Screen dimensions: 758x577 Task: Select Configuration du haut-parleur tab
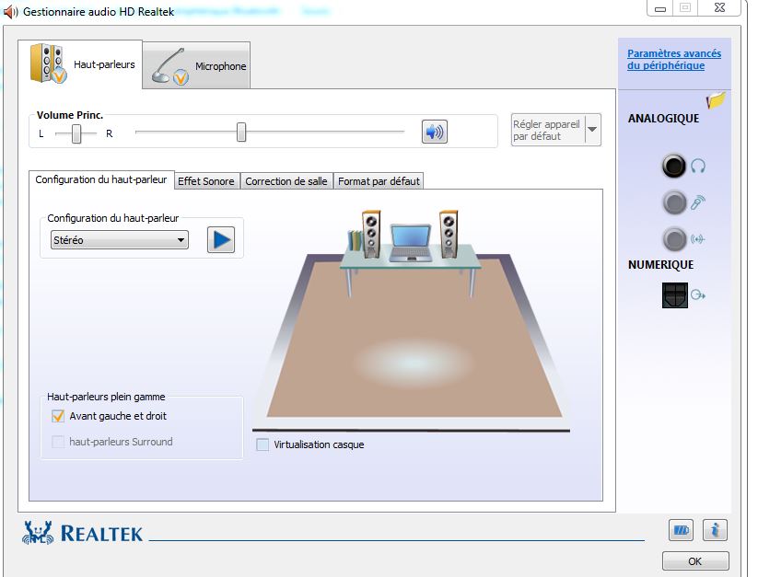point(101,179)
